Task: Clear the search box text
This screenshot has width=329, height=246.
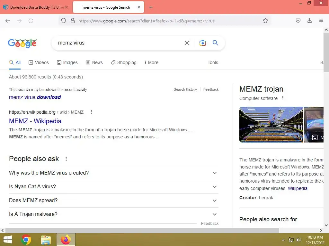Action: point(187,43)
